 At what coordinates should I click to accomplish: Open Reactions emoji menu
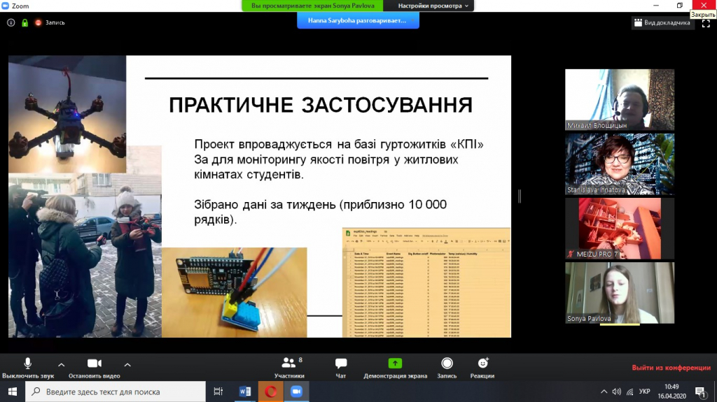point(482,368)
